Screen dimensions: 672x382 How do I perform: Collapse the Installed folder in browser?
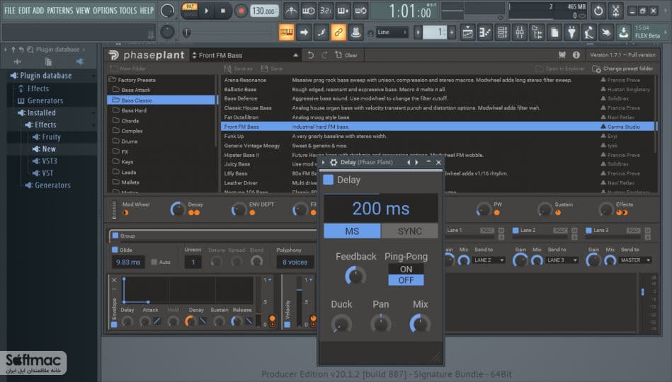[41, 112]
